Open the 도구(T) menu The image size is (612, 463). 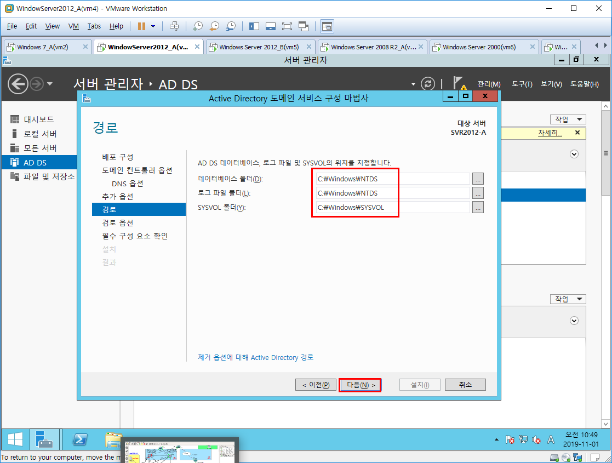pos(522,84)
